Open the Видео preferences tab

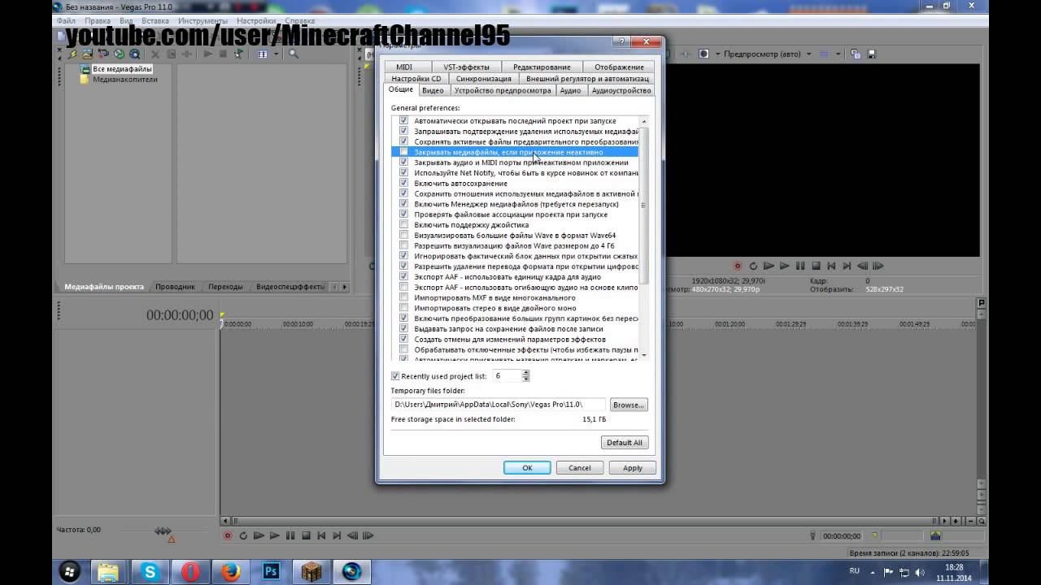pos(433,90)
